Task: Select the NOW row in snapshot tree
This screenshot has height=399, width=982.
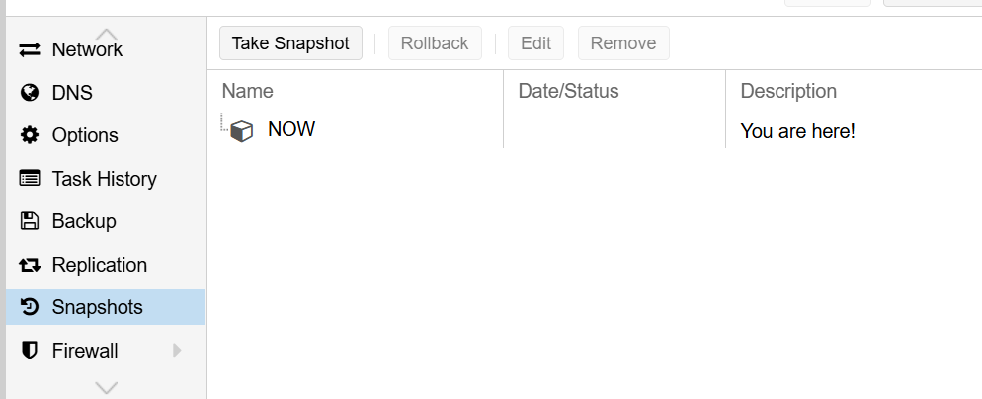Action: [x=595, y=130]
